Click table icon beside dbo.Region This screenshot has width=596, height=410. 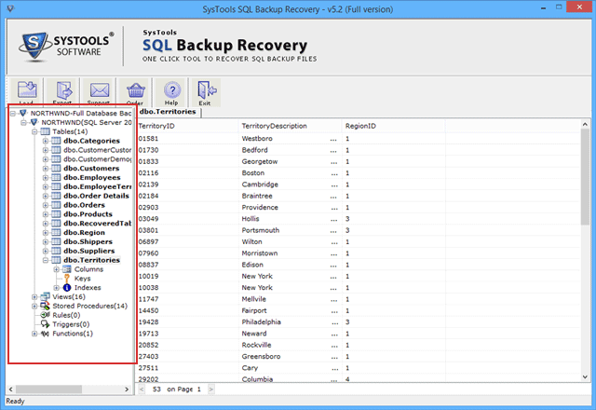click(x=56, y=232)
